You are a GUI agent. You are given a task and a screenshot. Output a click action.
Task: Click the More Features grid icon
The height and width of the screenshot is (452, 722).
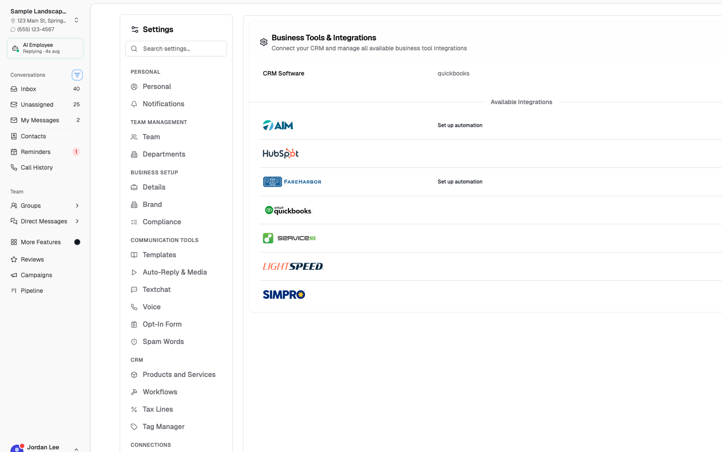14,242
